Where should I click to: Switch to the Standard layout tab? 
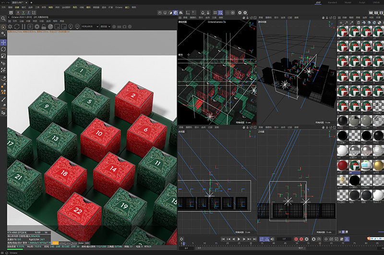[x=332, y=2]
